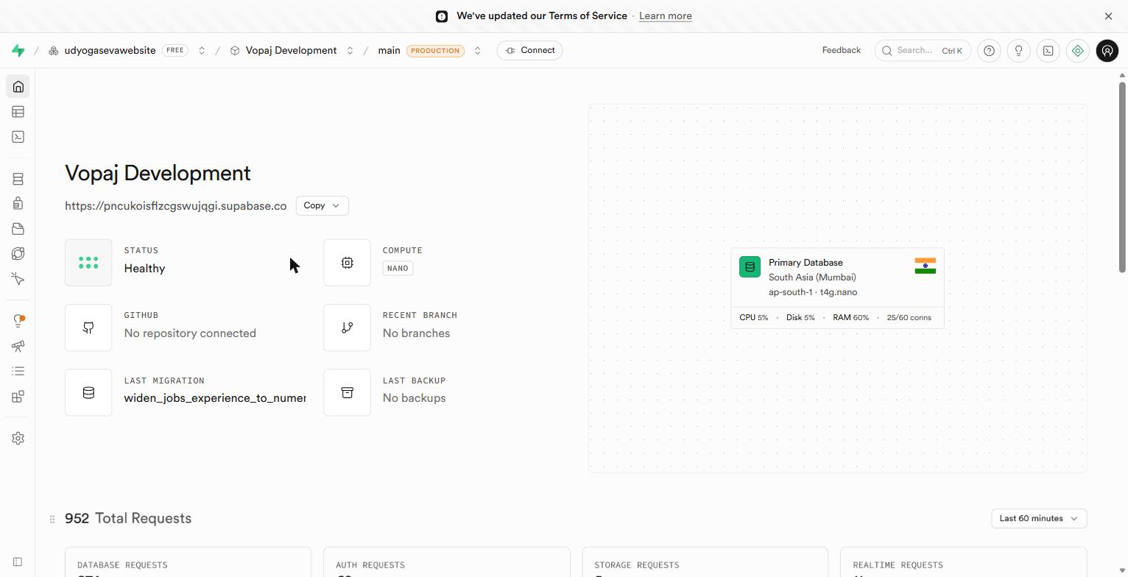The width and height of the screenshot is (1128, 577).
Task: Go to the Database section icon
Action: (x=18, y=179)
